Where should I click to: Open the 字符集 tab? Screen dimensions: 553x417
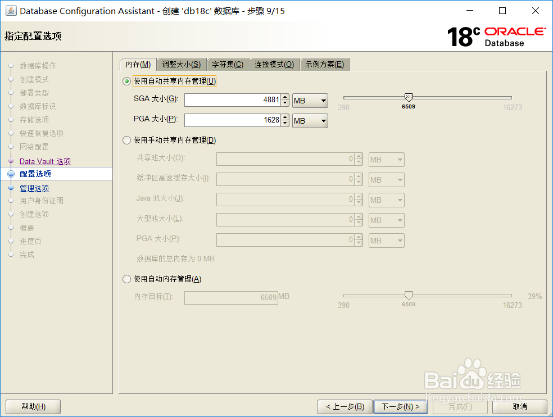228,64
